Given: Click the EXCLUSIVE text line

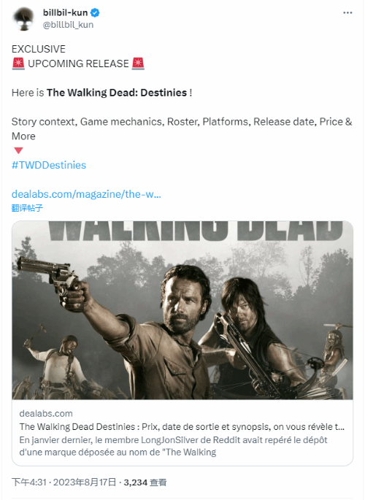Looking at the screenshot, I should pyautogui.click(x=39, y=49).
